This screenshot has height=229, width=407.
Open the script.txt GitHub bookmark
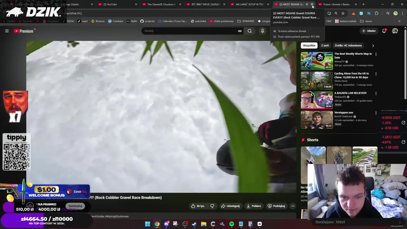click(x=148, y=21)
